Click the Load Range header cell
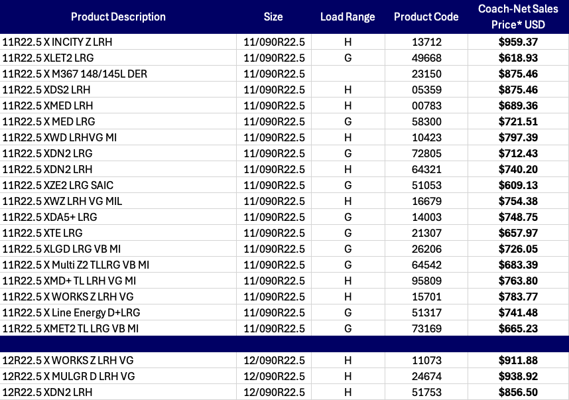This screenshot has width=569, height=400. pyautogui.click(x=347, y=17)
